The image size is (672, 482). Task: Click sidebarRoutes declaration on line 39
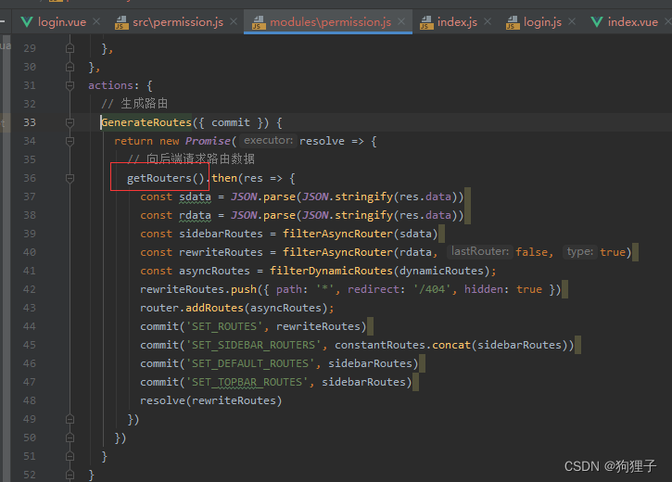tap(221, 234)
